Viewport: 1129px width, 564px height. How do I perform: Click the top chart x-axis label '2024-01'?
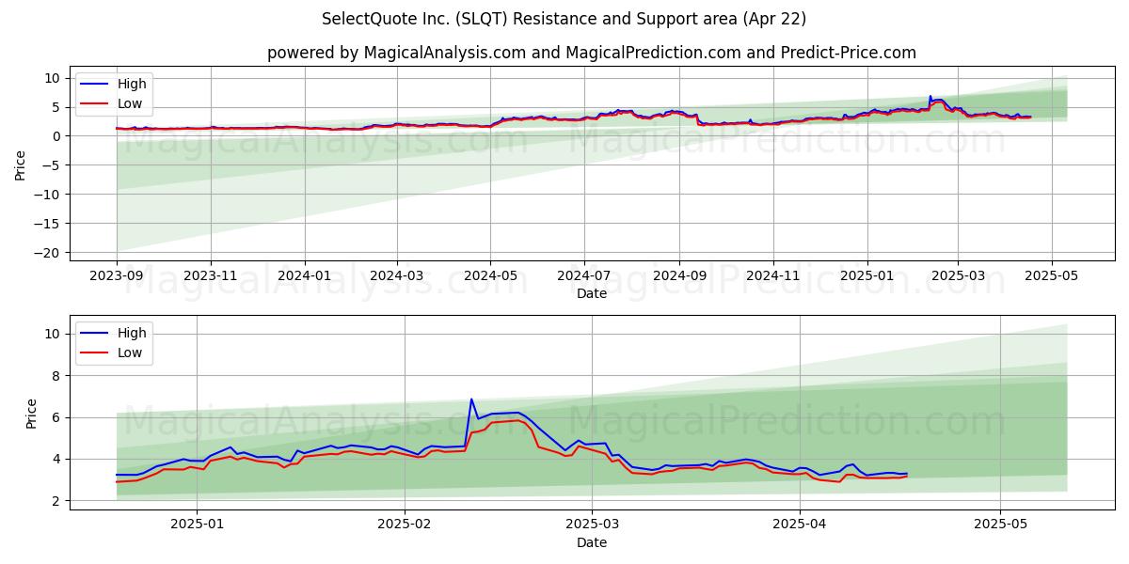click(x=304, y=276)
